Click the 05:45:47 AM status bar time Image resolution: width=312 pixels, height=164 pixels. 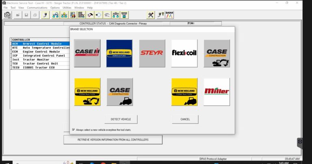(x=292, y=159)
